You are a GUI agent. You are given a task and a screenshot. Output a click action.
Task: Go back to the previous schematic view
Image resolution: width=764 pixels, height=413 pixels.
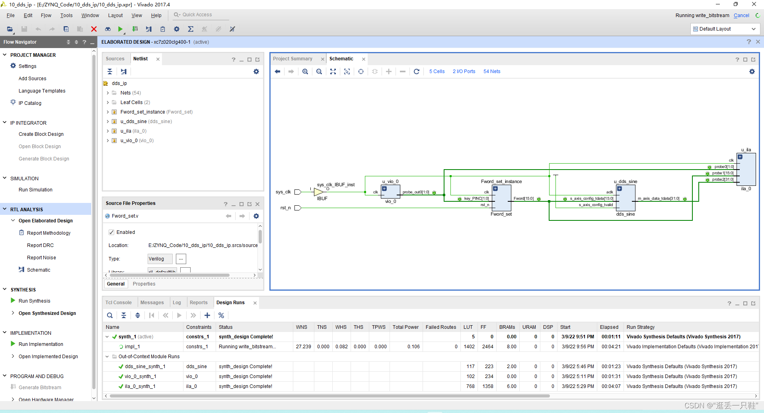(x=277, y=71)
